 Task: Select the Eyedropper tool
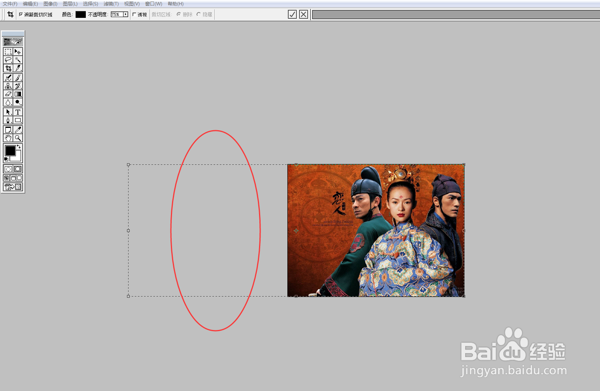click(x=18, y=130)
